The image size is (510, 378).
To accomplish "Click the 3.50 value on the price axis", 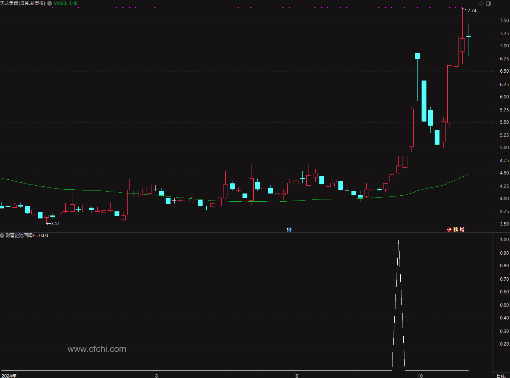I will coord(504,224).
